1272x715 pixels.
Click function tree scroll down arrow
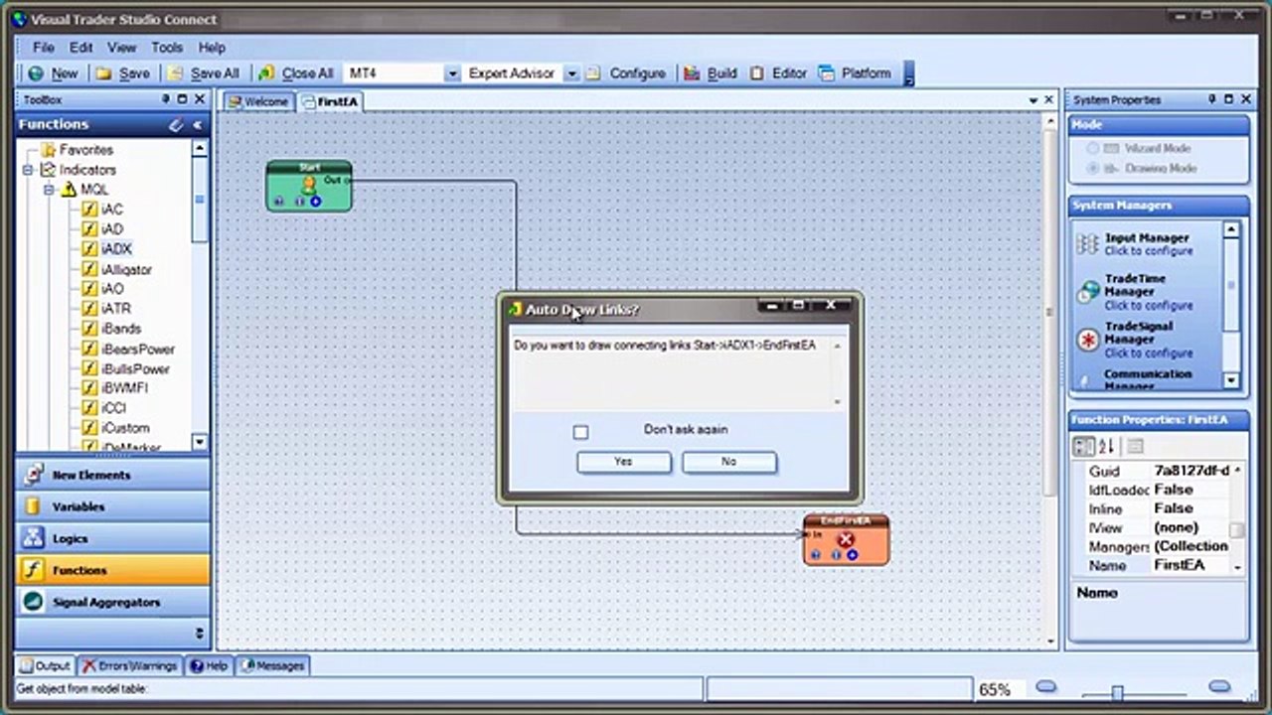tap(200, 442)
